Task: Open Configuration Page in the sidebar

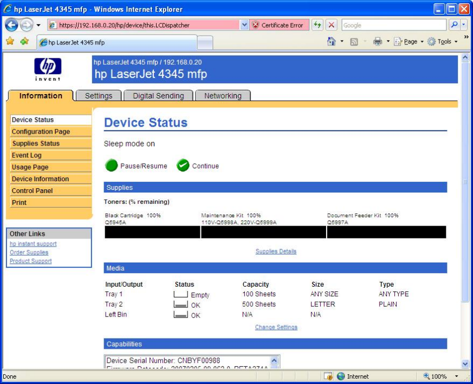Action: click(x=51, y=132)
